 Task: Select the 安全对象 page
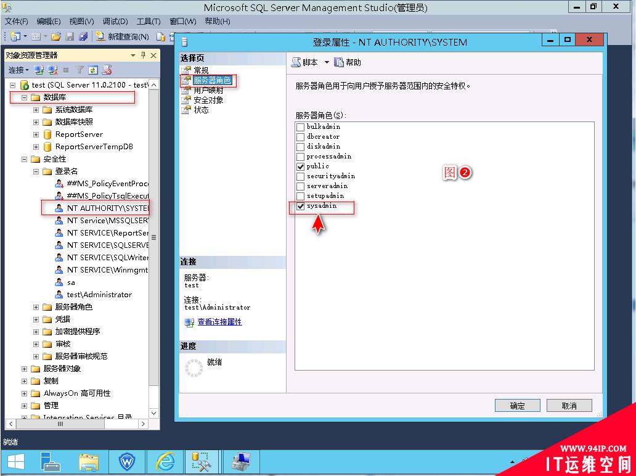coord(208,100)
